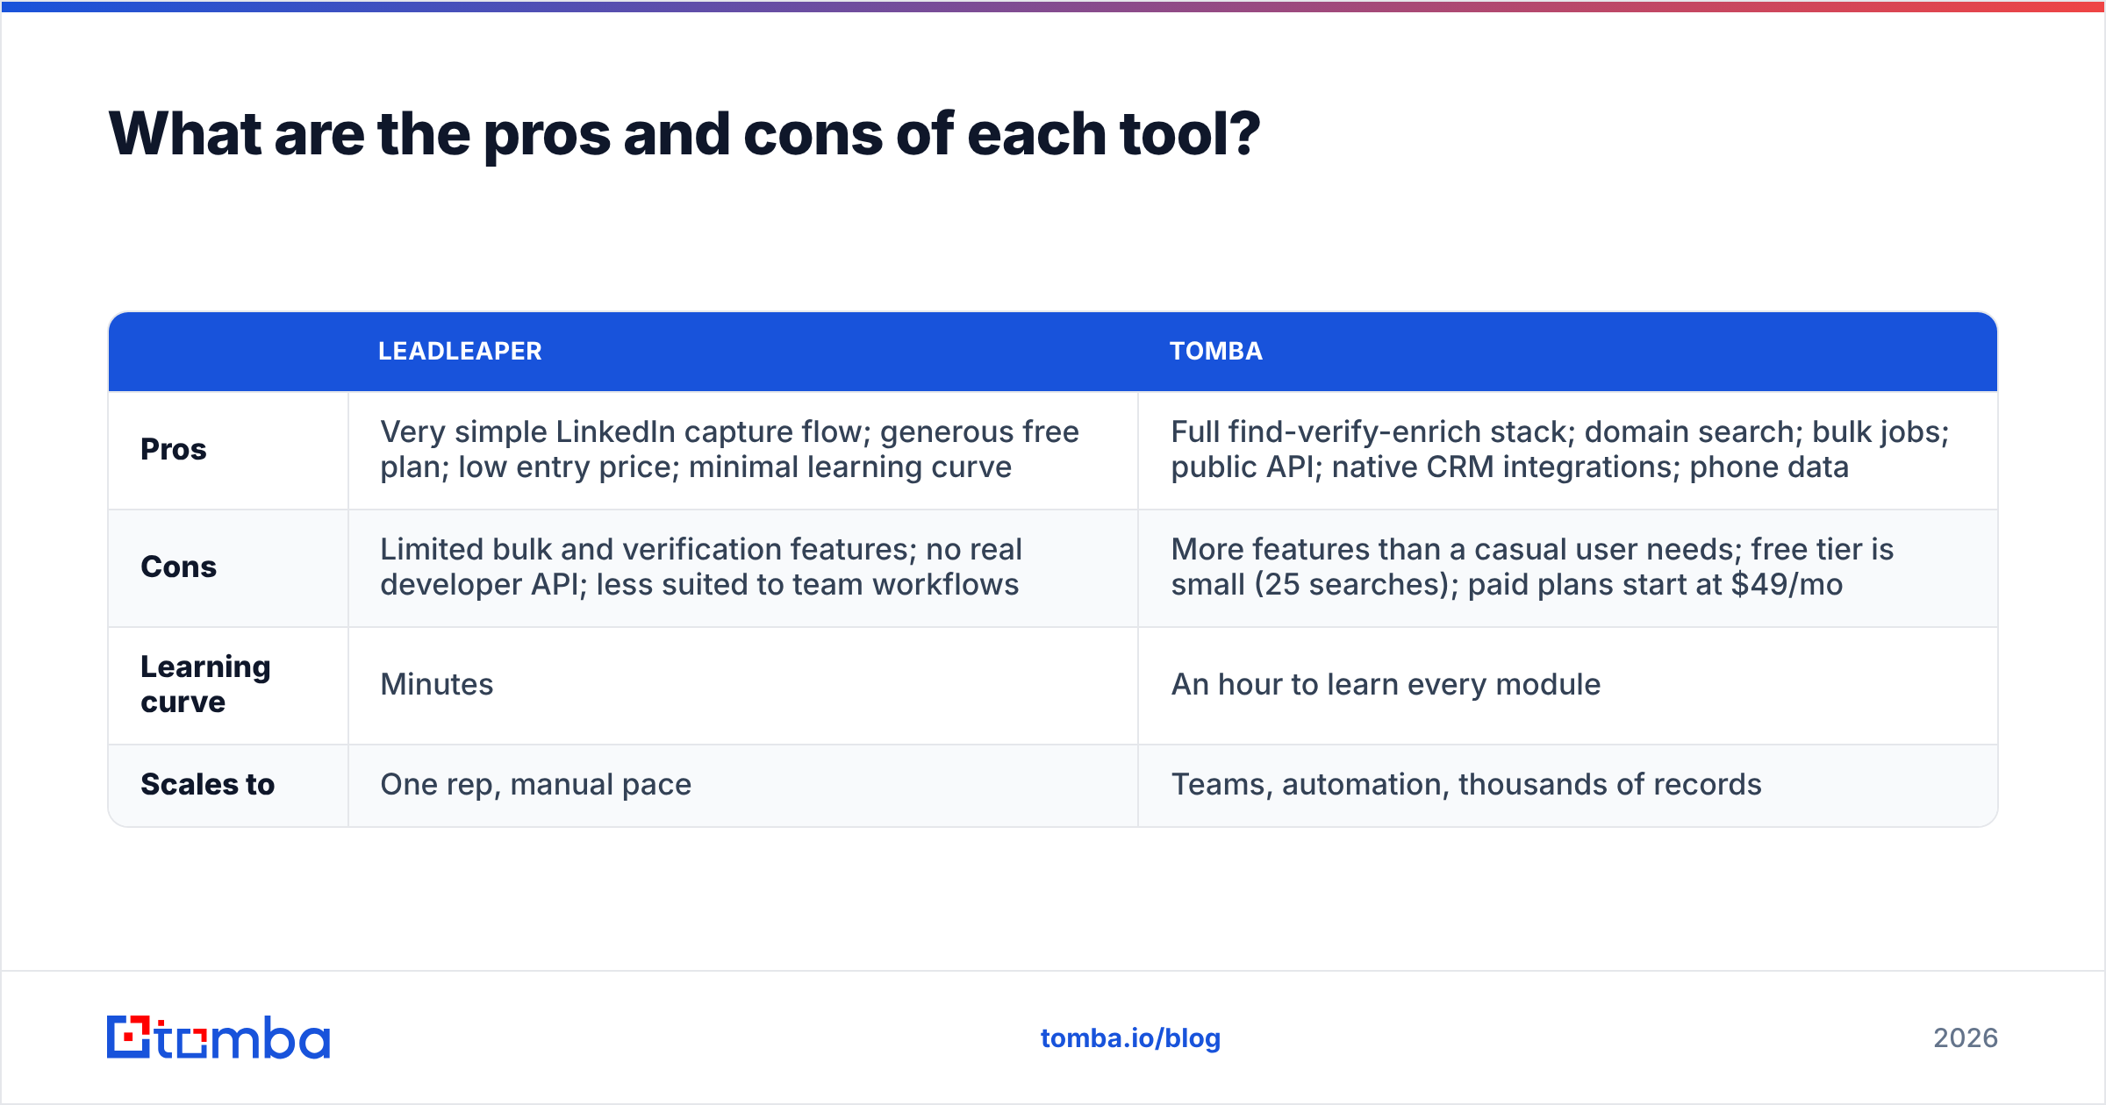Screen dimensions: 2106x1105
Task: Select the Pros row label
Action: coord(174,449)
